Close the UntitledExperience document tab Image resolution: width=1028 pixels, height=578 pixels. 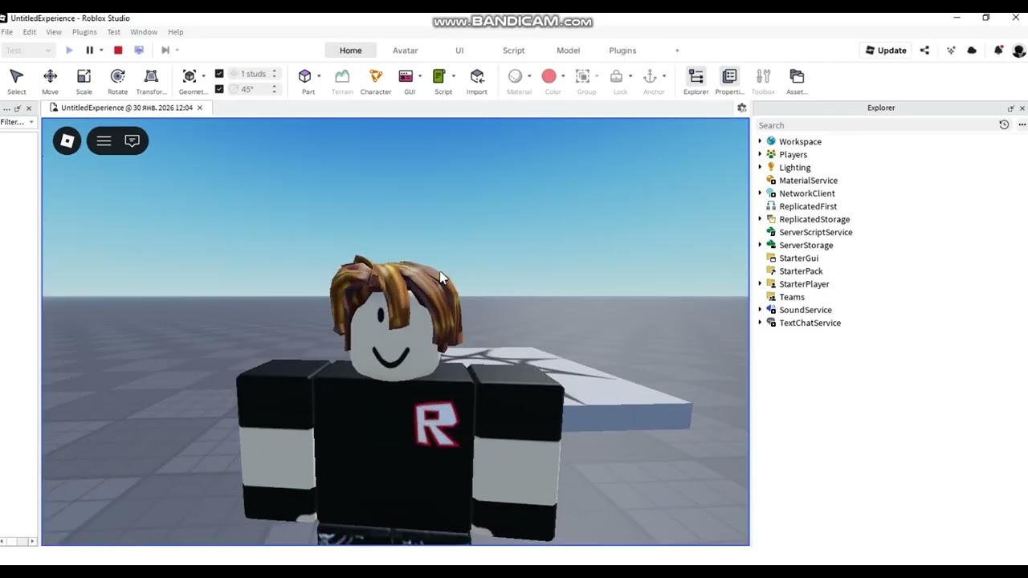(200, 108)
